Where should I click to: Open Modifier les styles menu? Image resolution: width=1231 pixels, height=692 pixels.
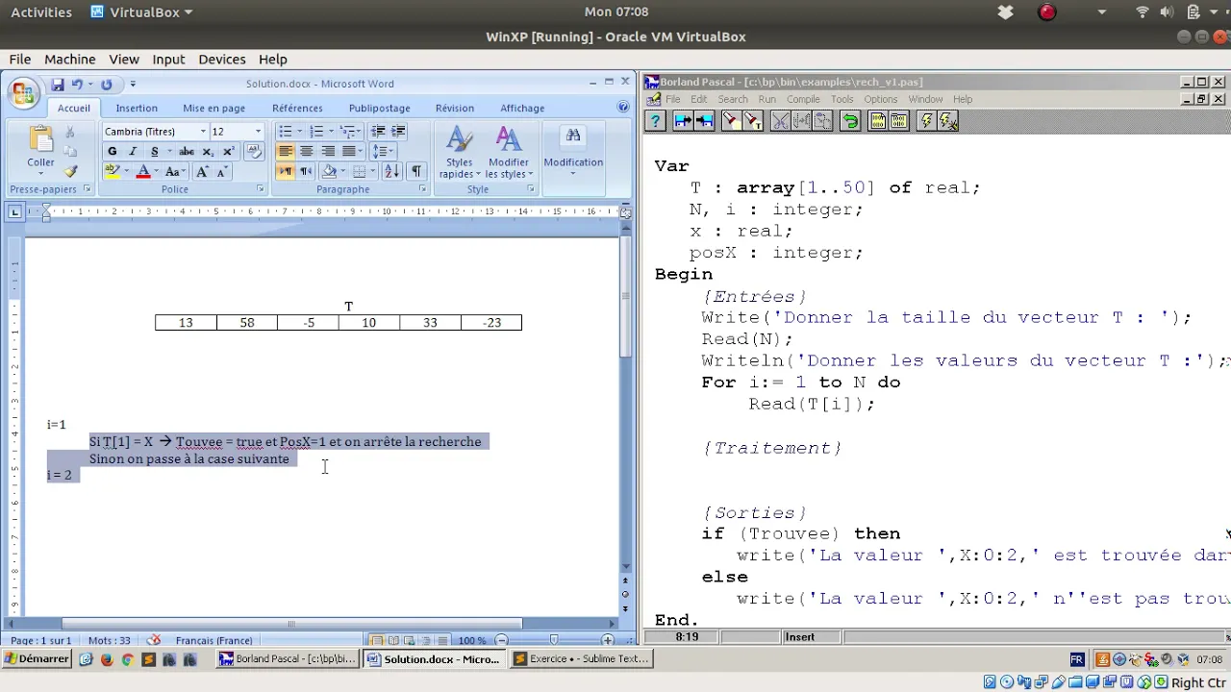(x=508, y=153)
